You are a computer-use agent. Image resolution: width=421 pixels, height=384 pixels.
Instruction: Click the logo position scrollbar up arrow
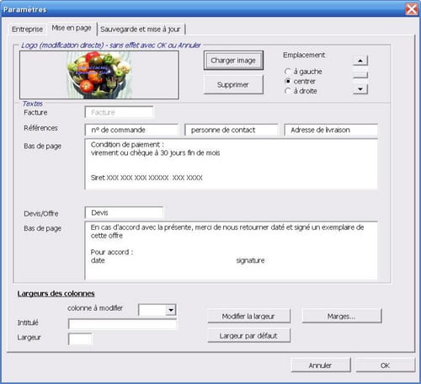(360, 61)
